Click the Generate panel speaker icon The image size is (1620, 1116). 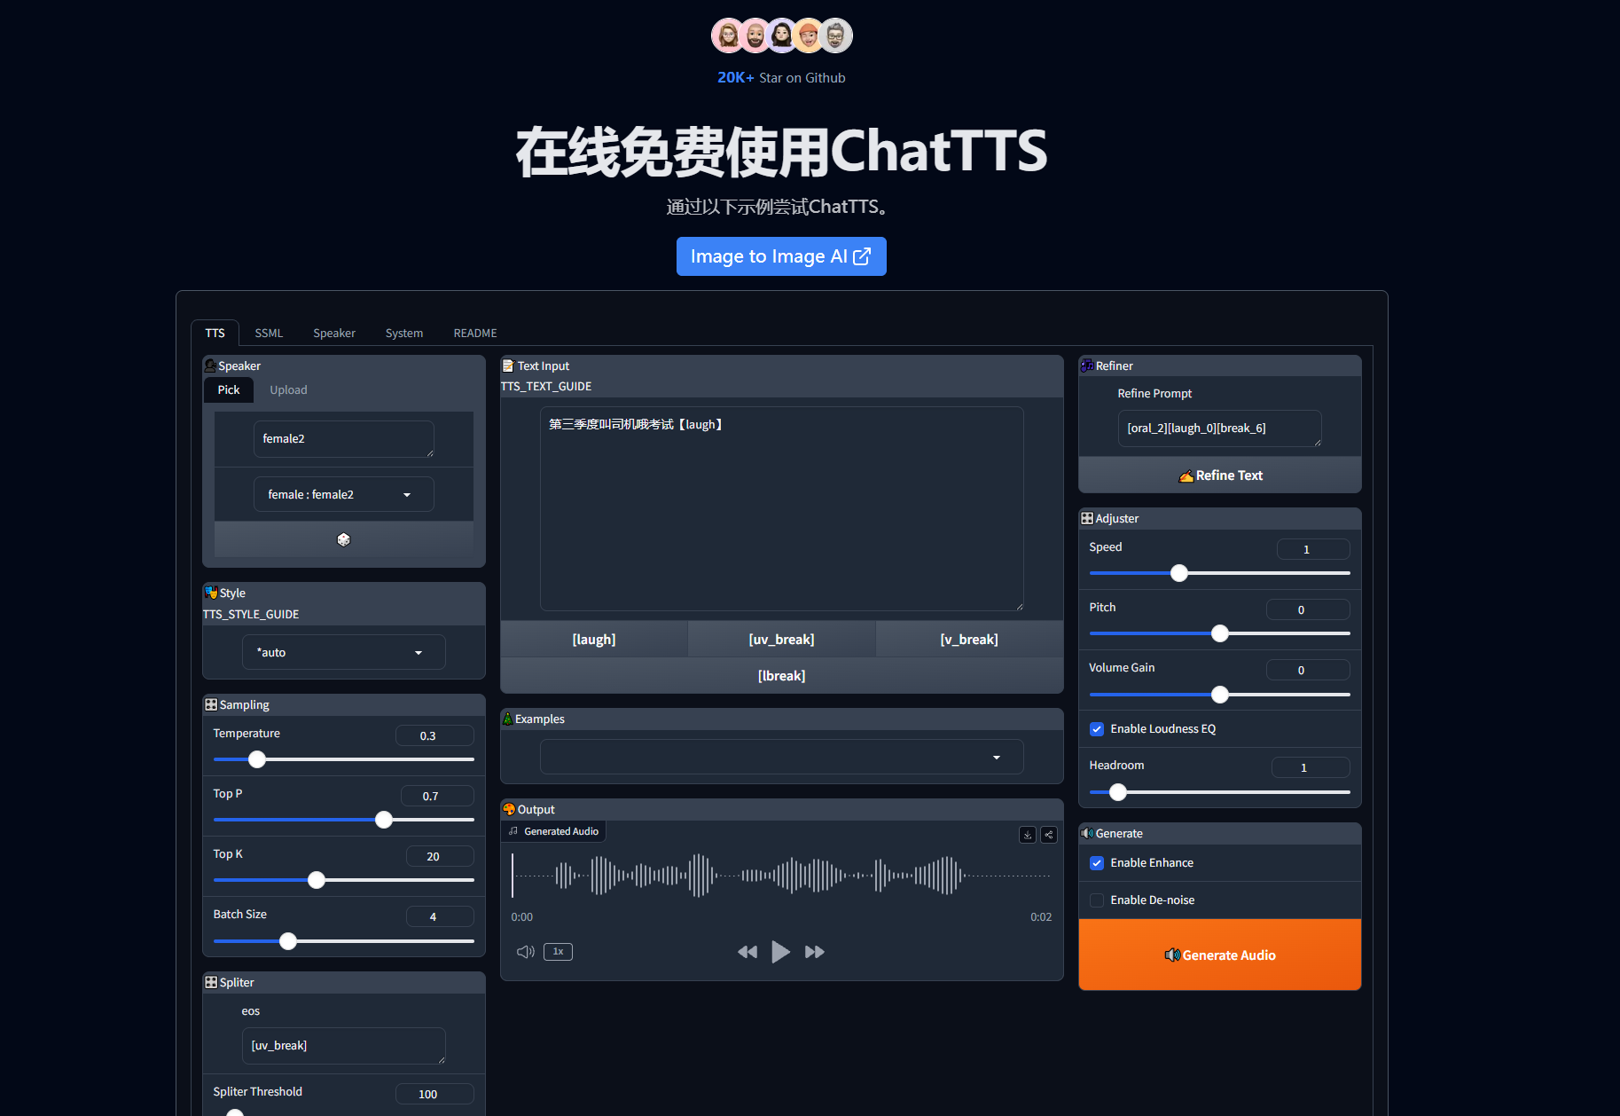pyautogui.click(x=1087, y=833)
